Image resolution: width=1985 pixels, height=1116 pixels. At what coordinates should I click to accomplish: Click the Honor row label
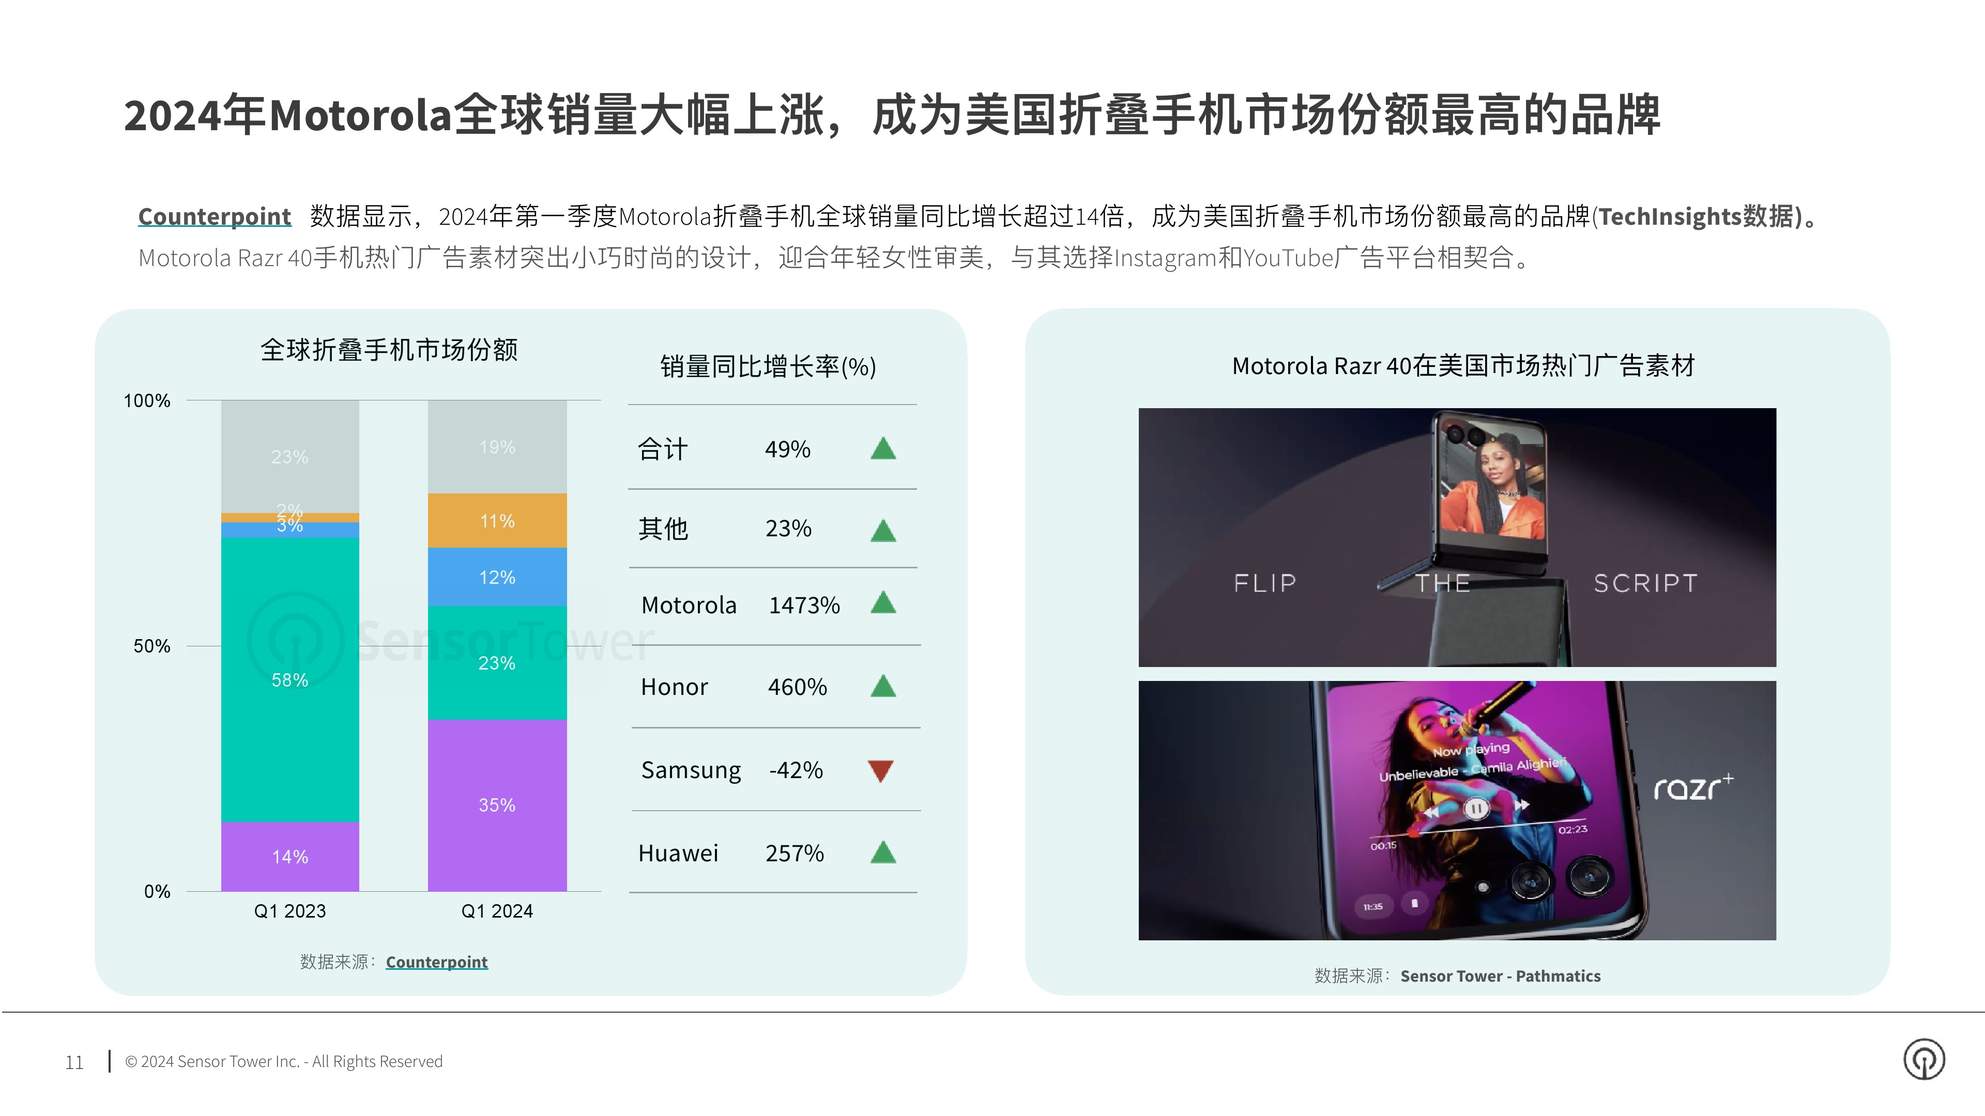click(x=674, y=687)
